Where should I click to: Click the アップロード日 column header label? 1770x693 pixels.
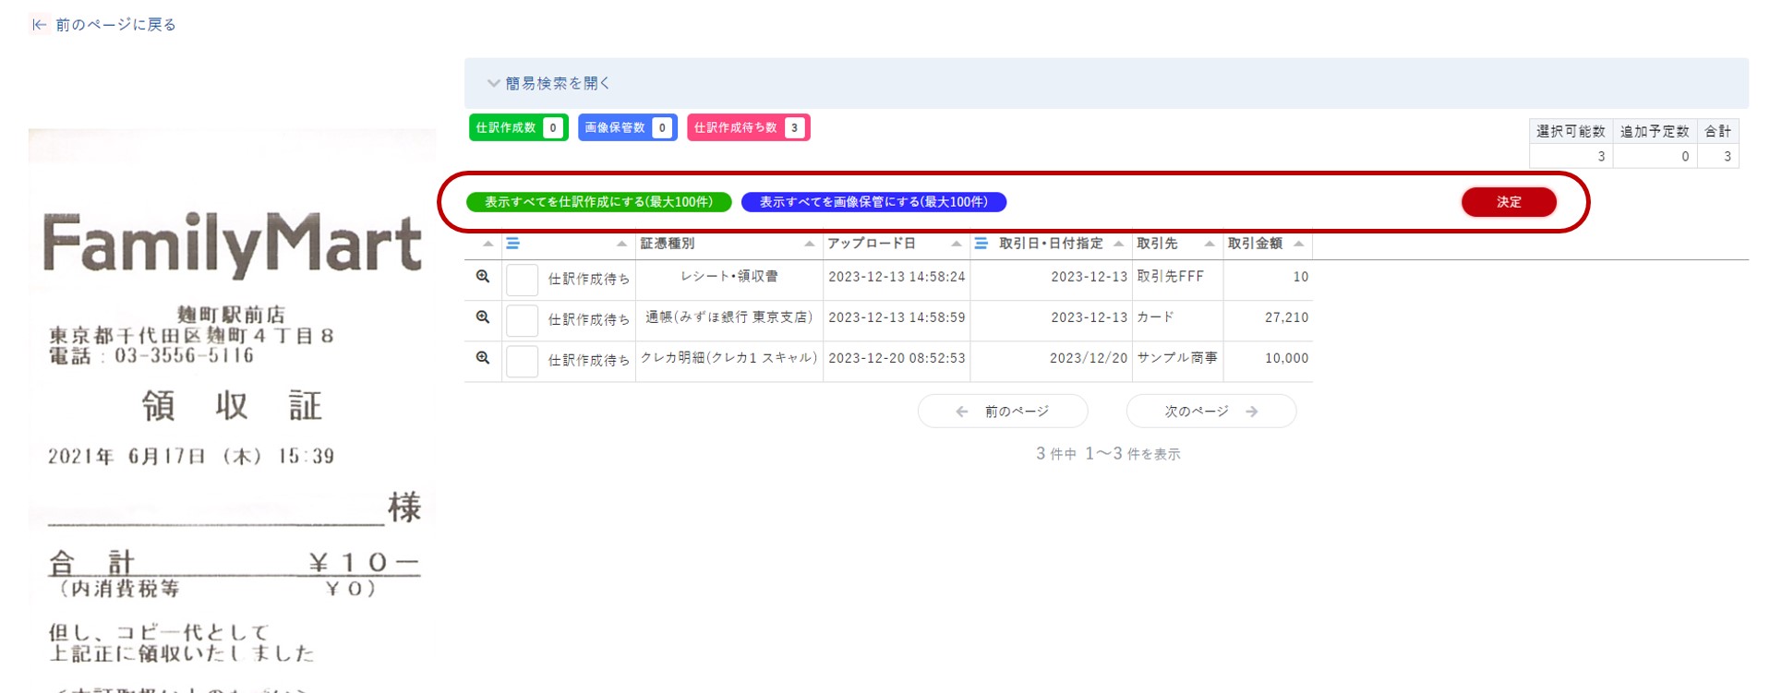pos(872,244)
